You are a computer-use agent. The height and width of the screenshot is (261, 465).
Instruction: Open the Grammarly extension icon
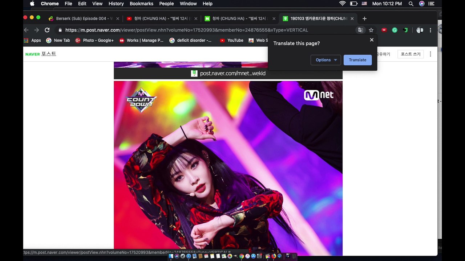(395, 30)
